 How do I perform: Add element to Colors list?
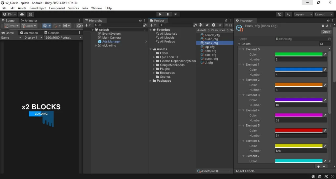318,167
